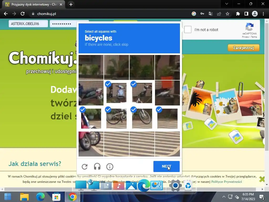Switch to the audio captcha challenge
Image resolution: width=269 pixels, height=202 pixels.
(97, 166)
